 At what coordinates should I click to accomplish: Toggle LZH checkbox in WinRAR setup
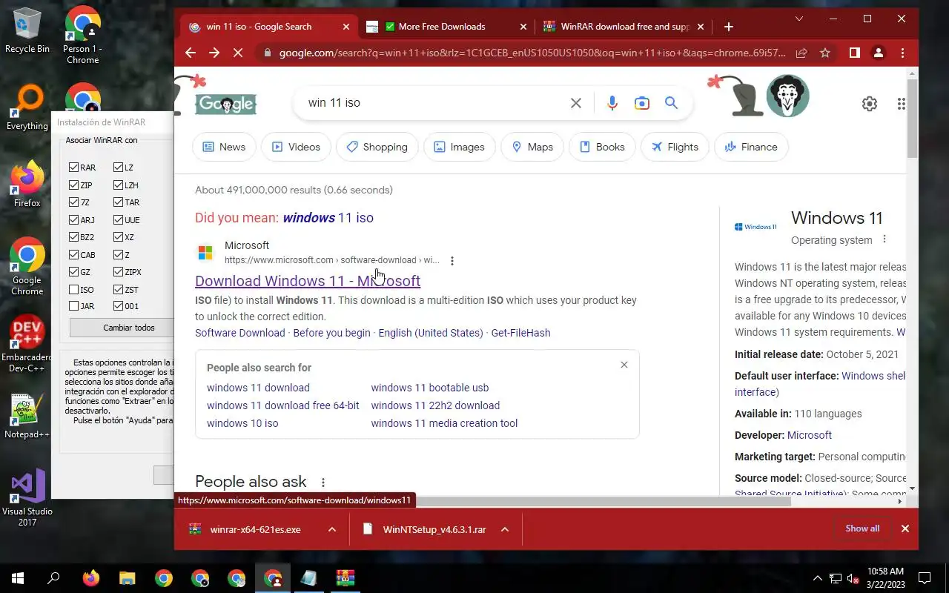click(x=118, y=185)
